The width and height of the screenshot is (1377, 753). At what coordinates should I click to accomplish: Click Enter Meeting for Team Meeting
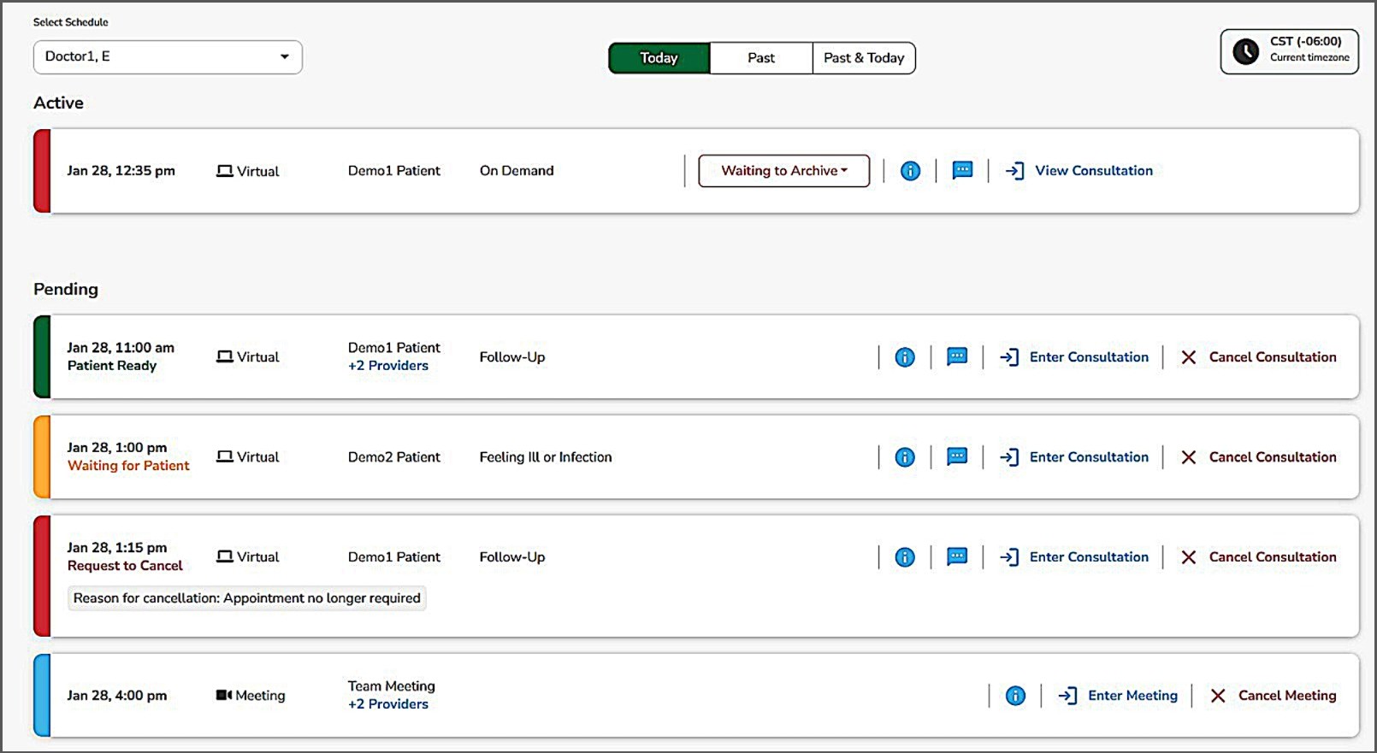(x=1132, y=696)
